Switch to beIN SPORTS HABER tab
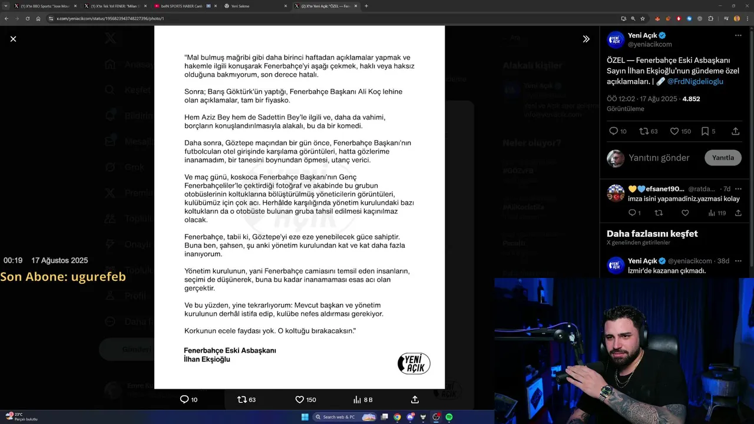Viewport: 754px width, 424px height. [x=184, y=6]
